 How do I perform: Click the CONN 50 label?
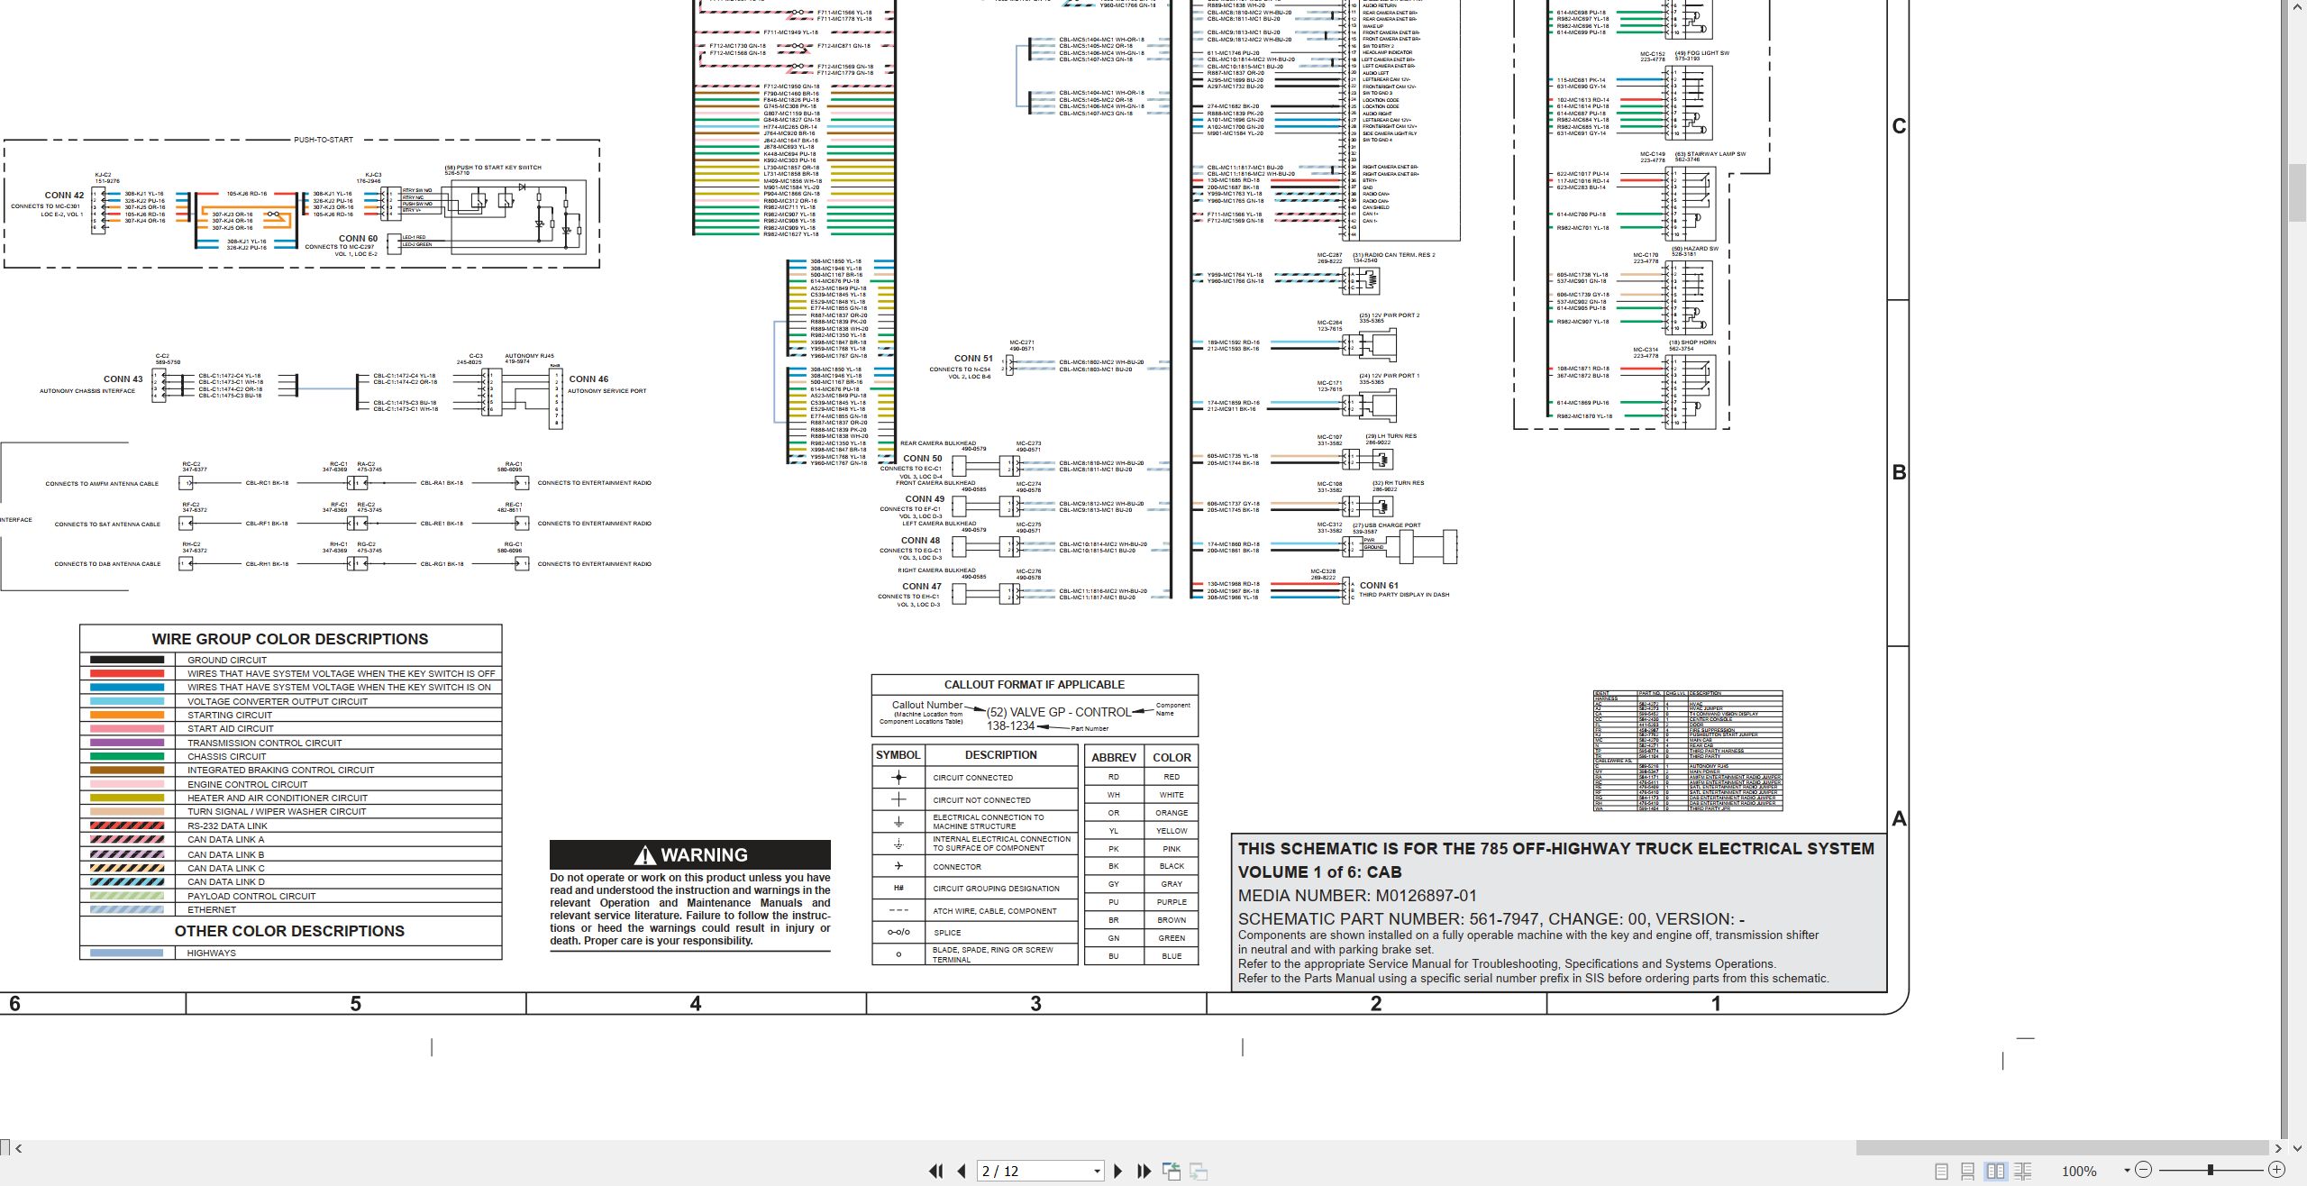point(923,458)
